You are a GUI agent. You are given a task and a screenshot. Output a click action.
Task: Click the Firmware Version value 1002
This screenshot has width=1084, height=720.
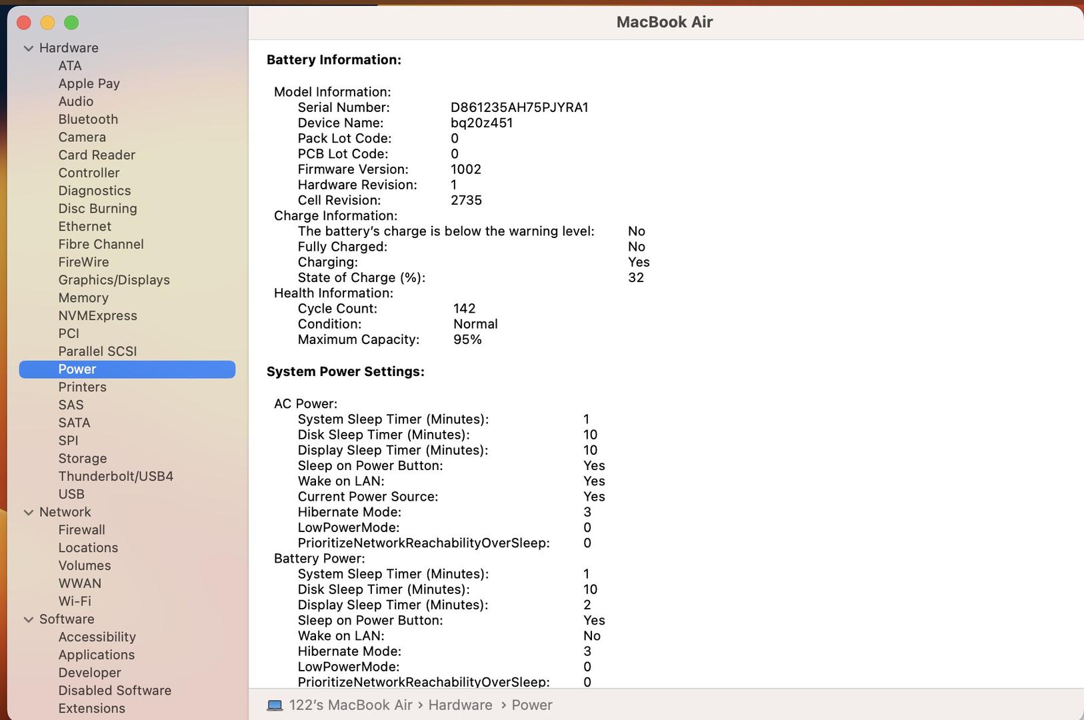(466, 169)
